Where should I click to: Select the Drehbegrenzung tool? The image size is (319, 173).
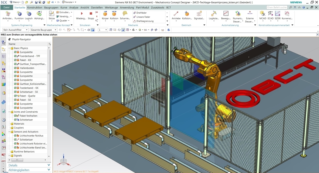point(143,21)
